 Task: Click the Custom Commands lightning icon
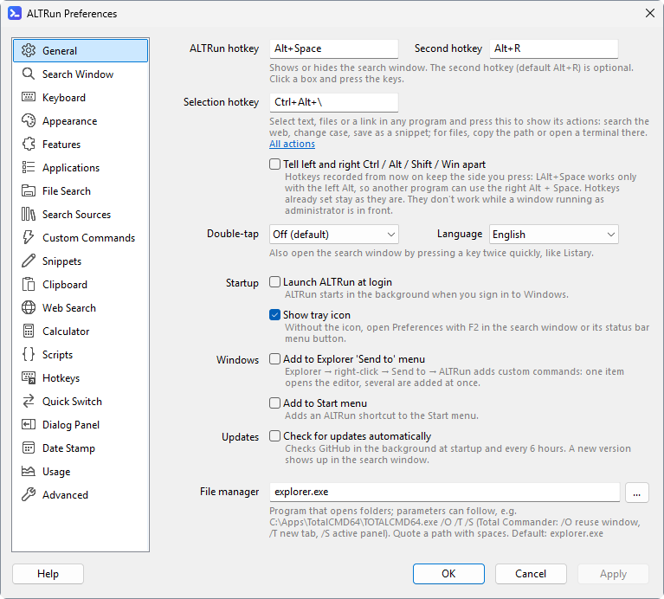(29, 237)
